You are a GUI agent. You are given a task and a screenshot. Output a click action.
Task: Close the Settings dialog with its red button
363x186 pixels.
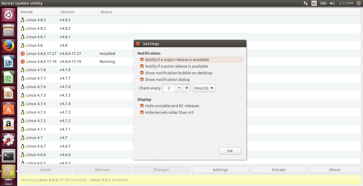point(138,44)
